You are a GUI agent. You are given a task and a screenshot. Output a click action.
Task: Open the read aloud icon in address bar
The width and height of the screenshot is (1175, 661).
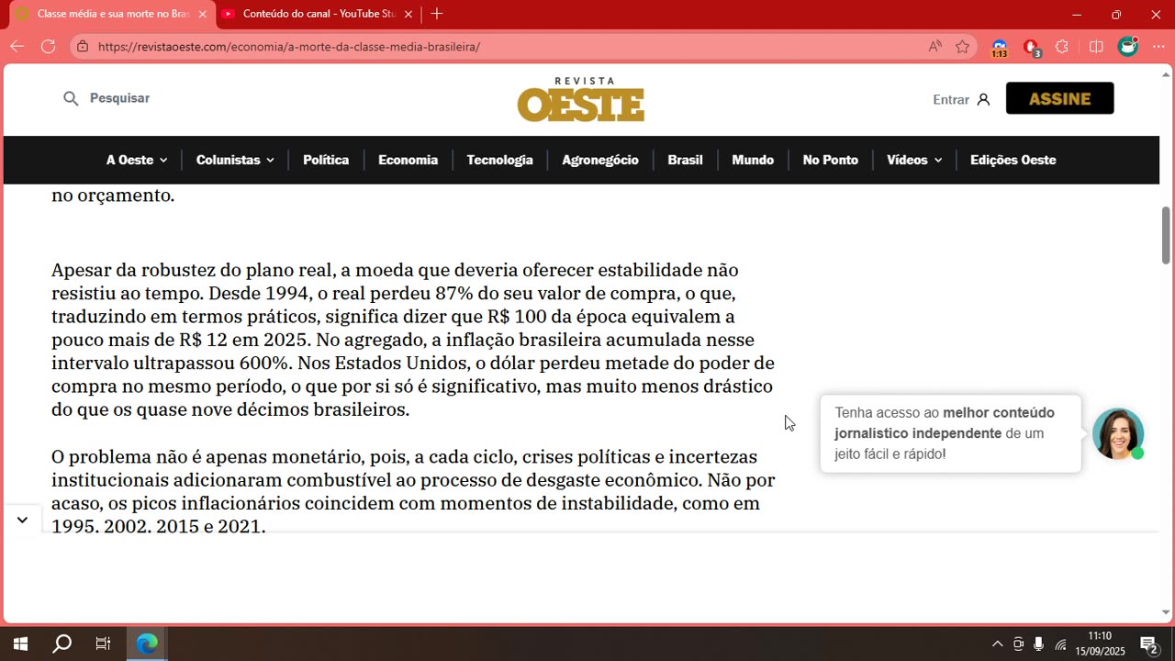(934, 47)
